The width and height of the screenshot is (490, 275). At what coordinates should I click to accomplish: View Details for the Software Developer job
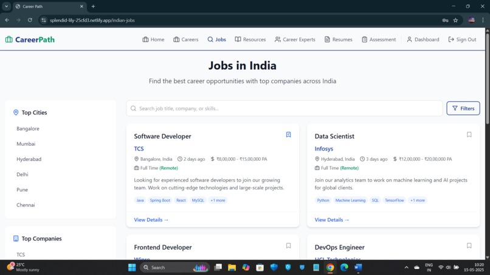tap(151, 220)
